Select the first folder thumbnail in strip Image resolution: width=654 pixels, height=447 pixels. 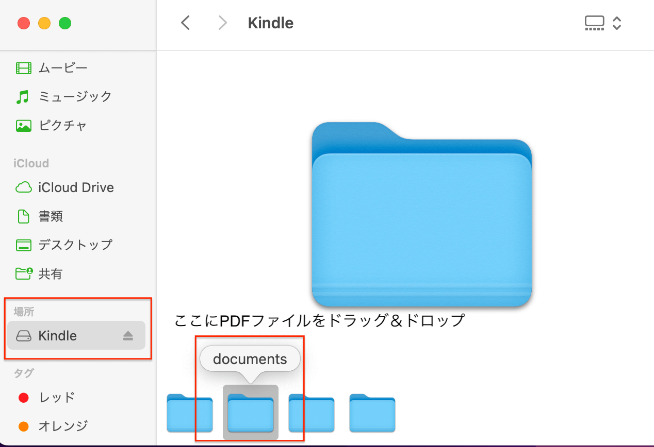click(190, 412)
